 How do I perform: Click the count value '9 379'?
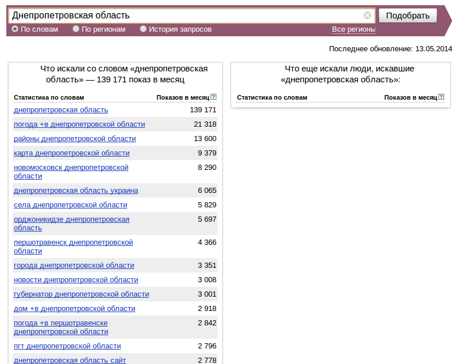(x=207, y=153)
